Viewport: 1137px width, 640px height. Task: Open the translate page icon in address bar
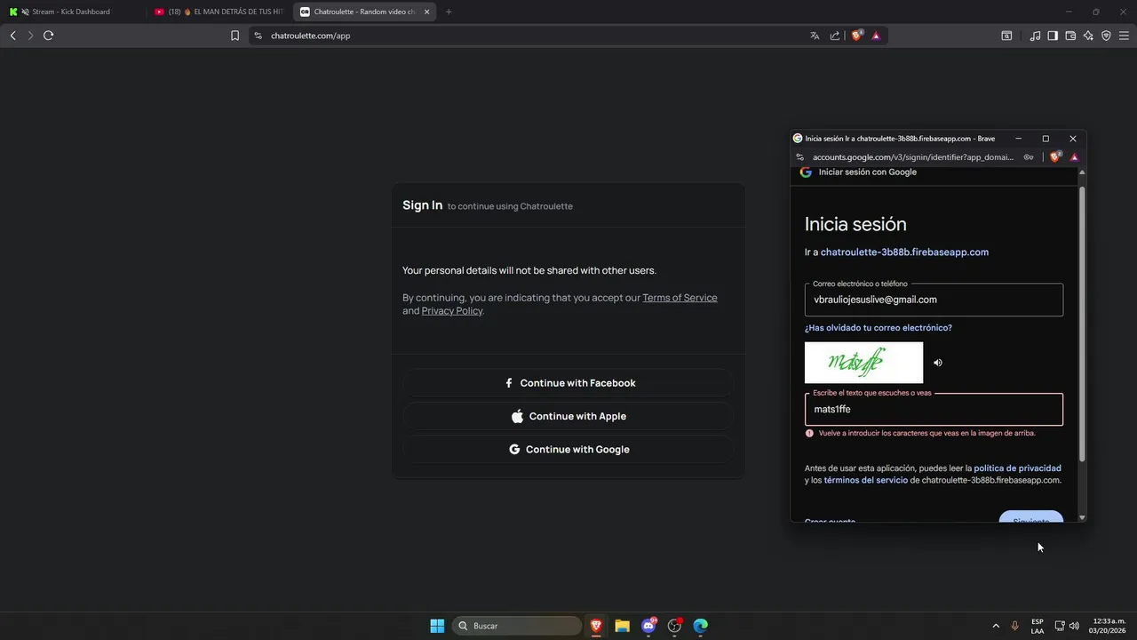point(815,36)
